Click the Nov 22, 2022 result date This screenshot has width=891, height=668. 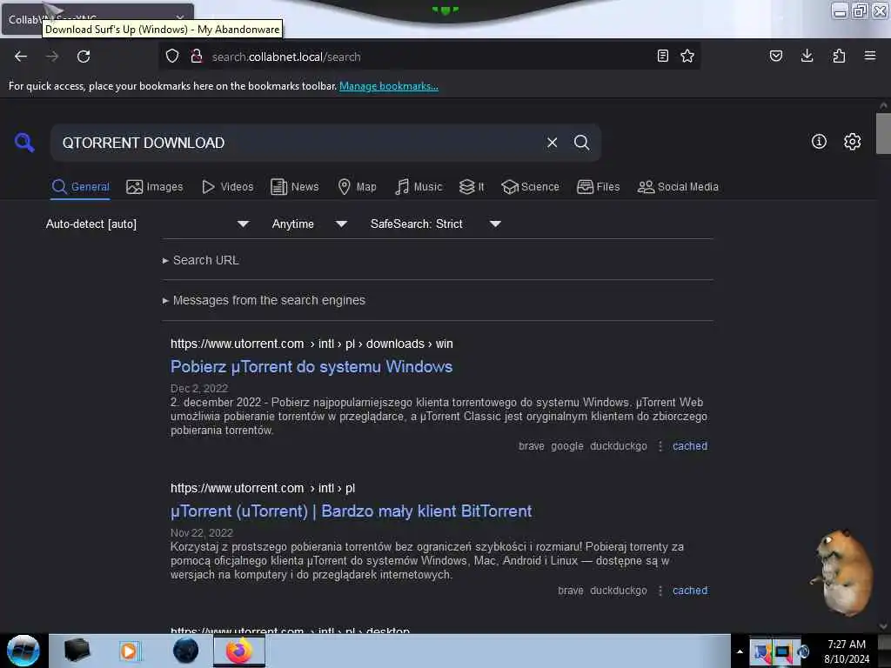[202, 533]
